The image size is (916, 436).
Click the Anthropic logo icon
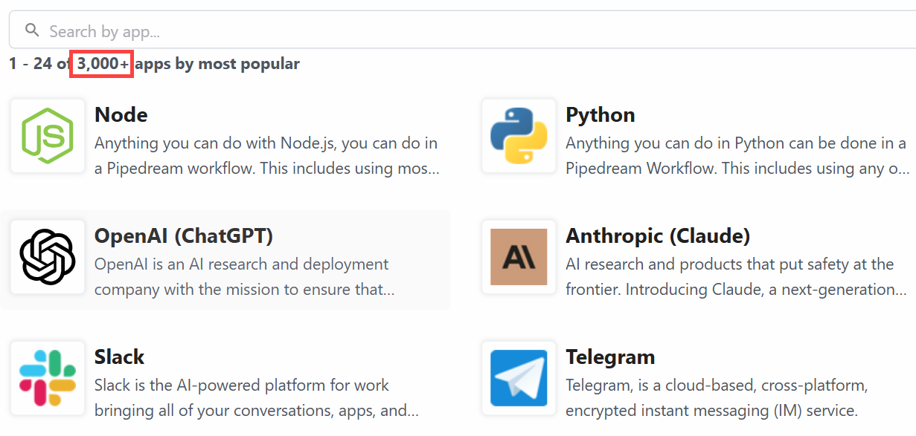pos(519,257)
